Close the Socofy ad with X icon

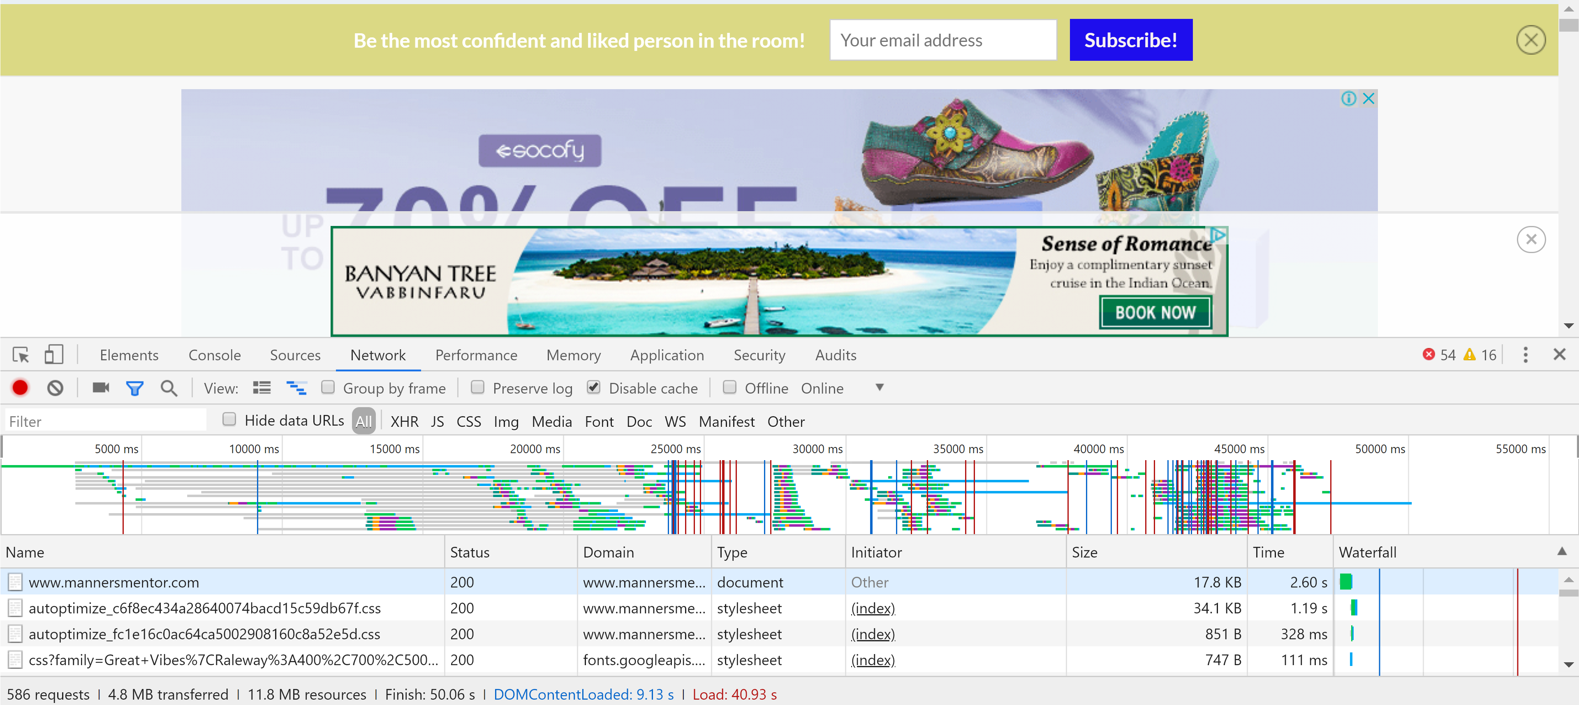pyautogui.click(x=1368, y=99)
